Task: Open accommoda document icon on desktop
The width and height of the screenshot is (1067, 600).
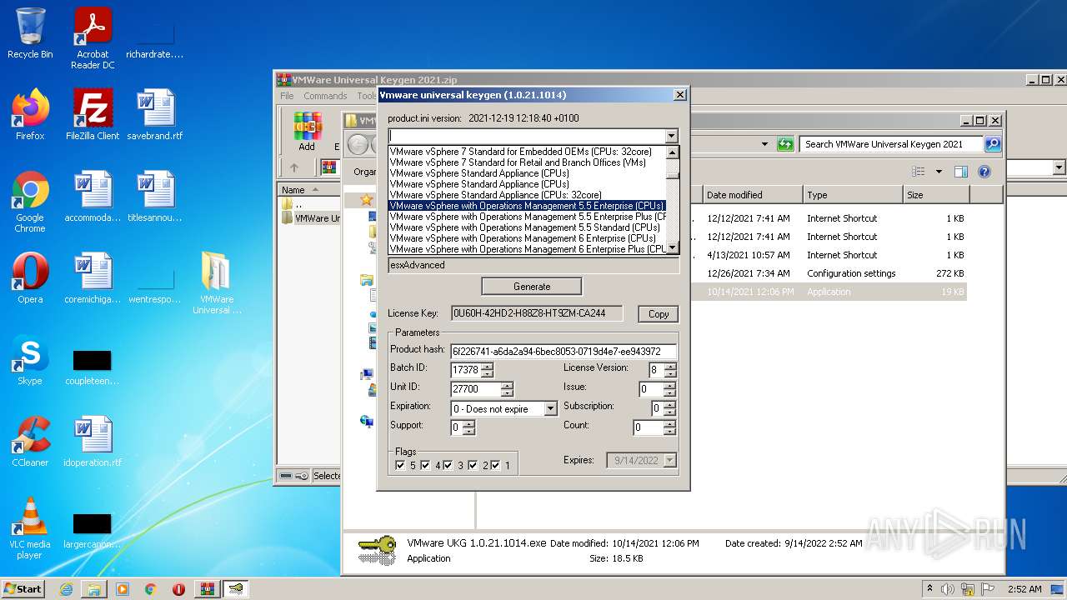Action: tap(93, 197)
